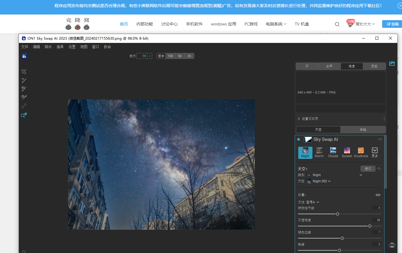The image size is (402, 253).
Task: Switch to the 水平 panel tab
Action: 329,66
